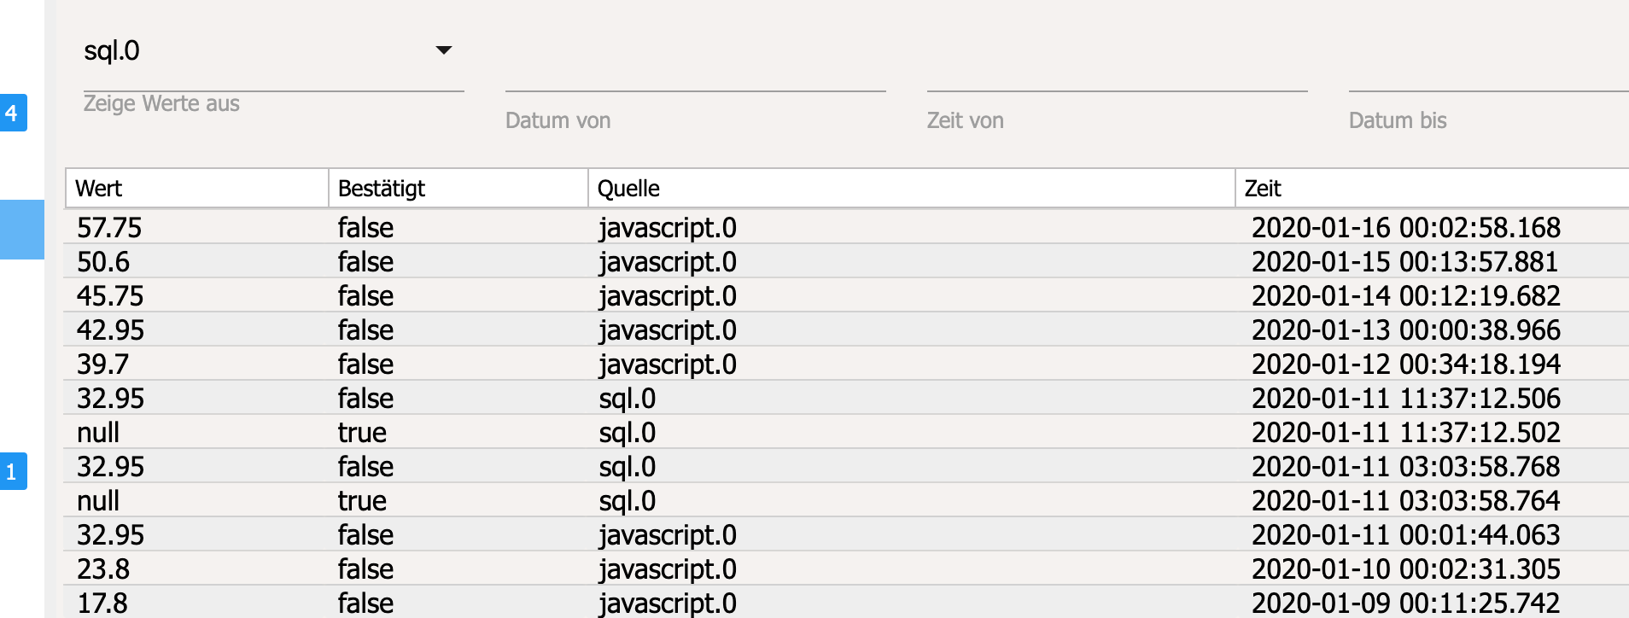This screenshot has width=1629, height=618.
Task: Click "true" in the 03:03:58.764 row
Action: [x=362, y=501]
